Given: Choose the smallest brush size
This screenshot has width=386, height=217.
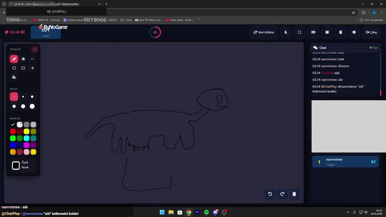Looking at the screenshot, I should coord(14,97).
